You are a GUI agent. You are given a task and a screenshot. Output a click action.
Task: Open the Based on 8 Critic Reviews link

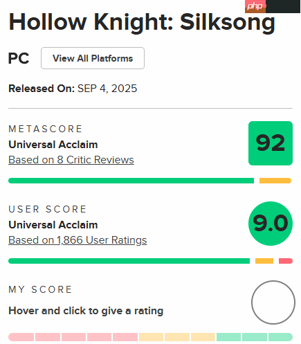point(71,160)
